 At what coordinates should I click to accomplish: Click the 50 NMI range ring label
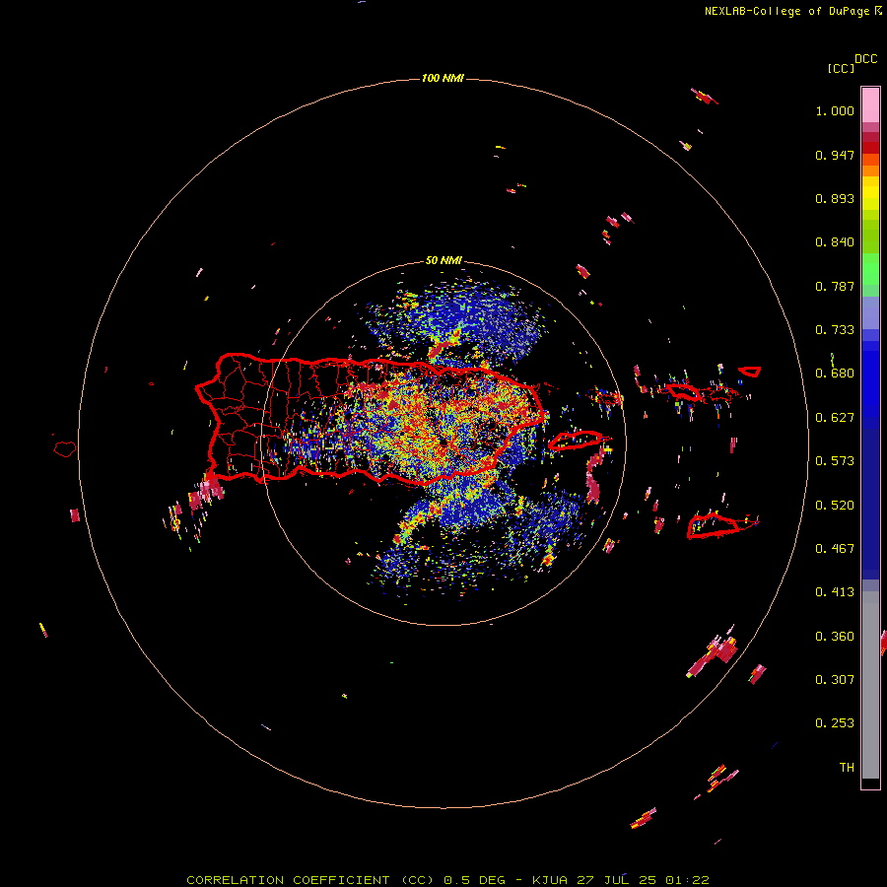(443, 260)
